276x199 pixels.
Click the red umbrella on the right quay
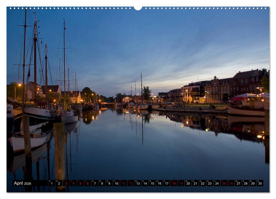pyautogui.click(x=238, y=99)
